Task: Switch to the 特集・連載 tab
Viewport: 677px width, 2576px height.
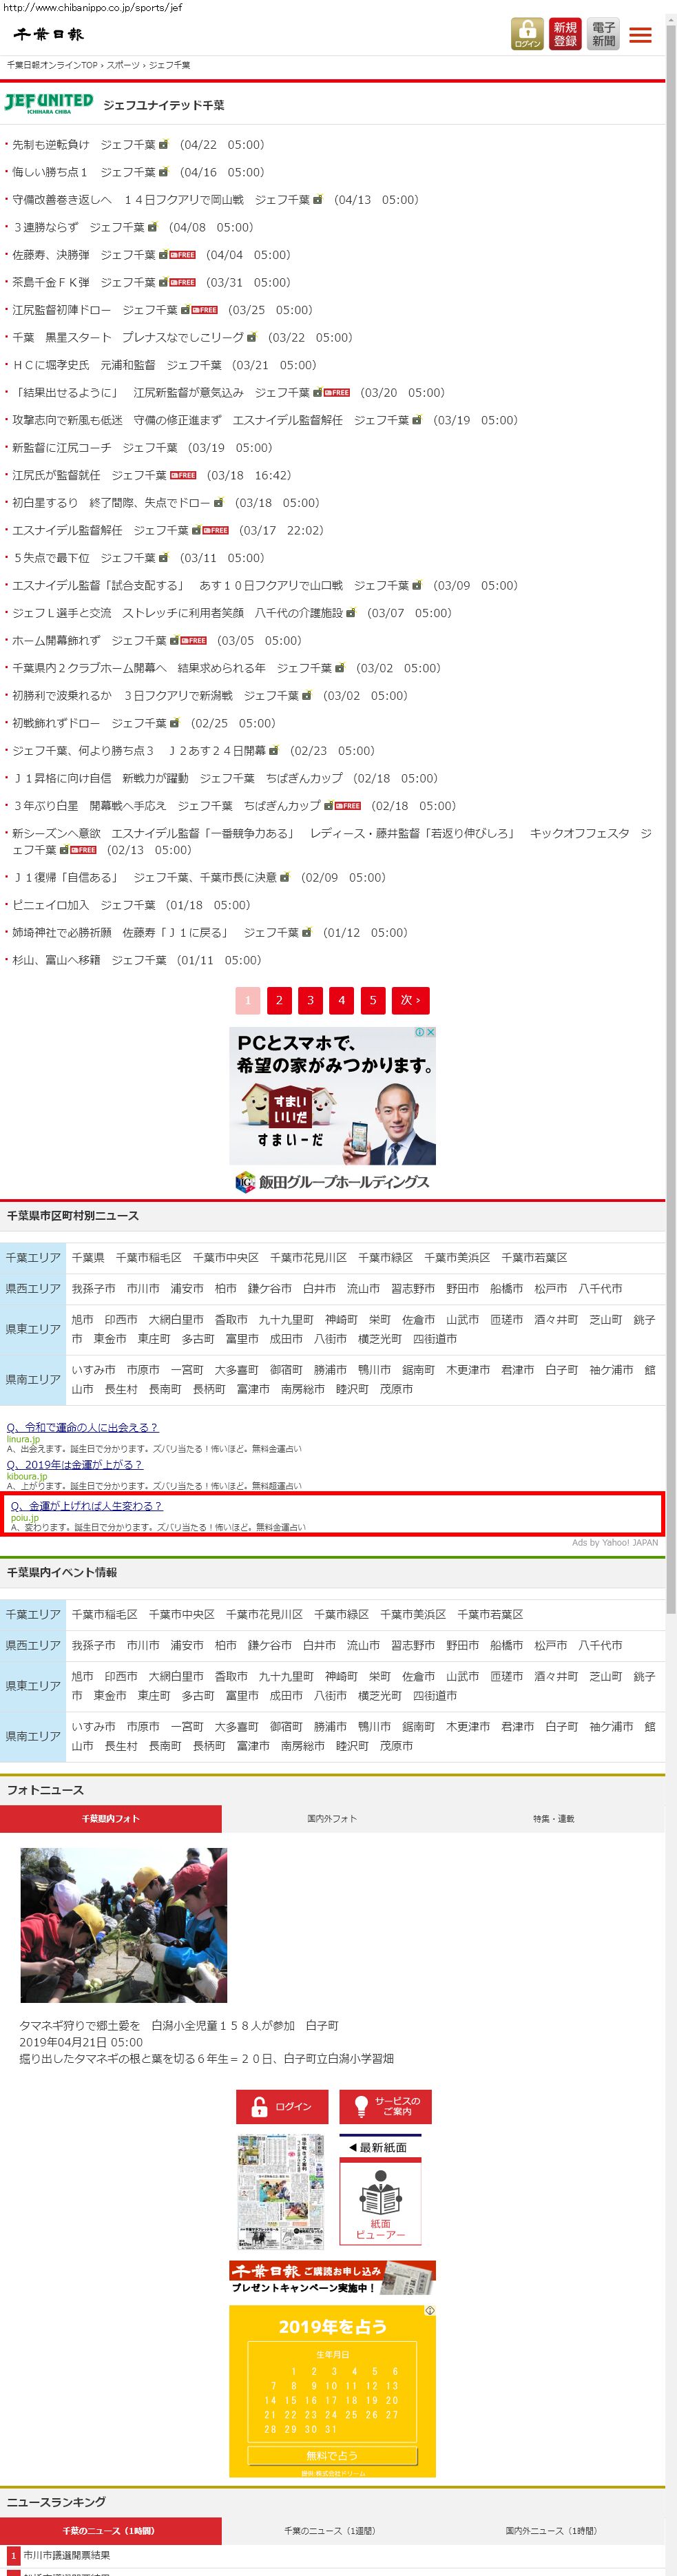Action: point(554,1819)
